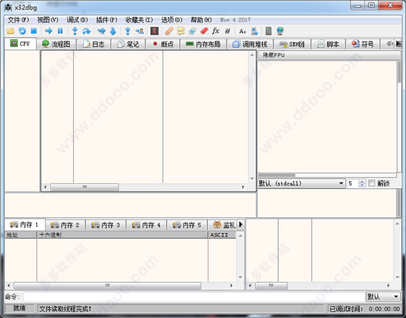406x318 pixels.
Task: Click the Trace Over down-arrow icon
Action: point(113,31)
